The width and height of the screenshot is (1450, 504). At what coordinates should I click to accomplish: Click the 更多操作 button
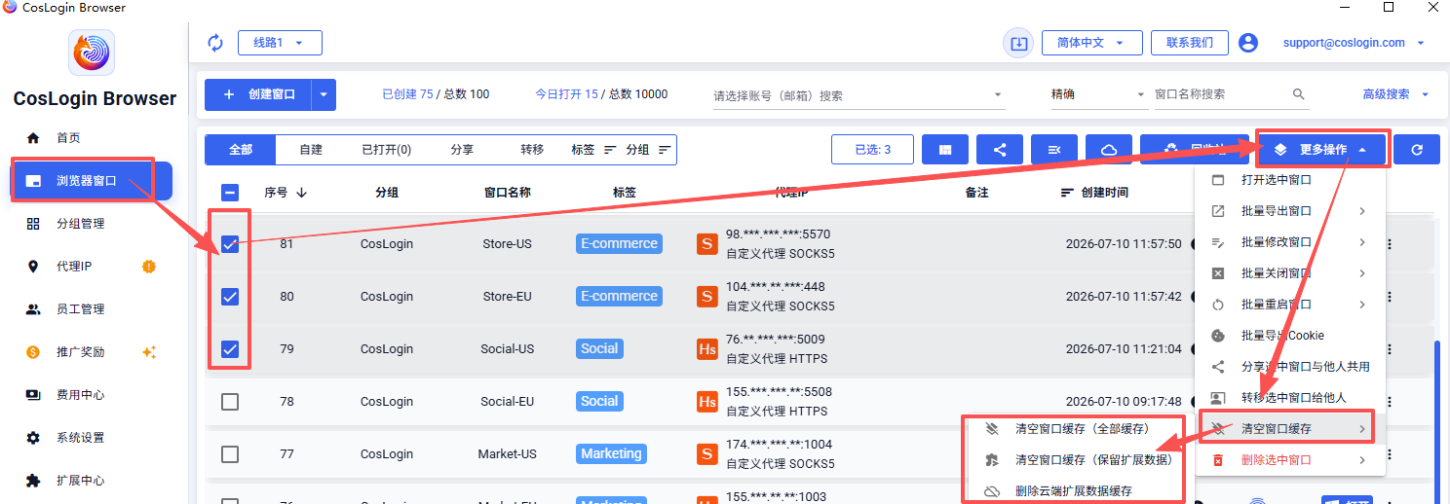(1322, 150)
